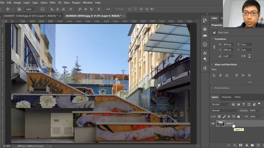
Task: Click Align bottom edges in Properties panel
Action: pos(249,75)
